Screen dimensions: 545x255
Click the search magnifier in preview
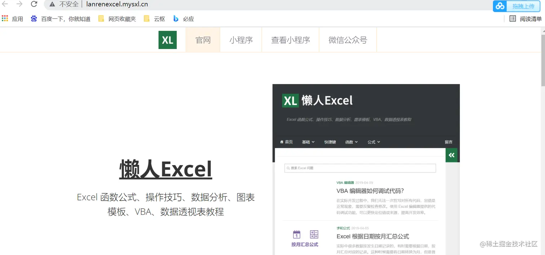coord(288,168)
